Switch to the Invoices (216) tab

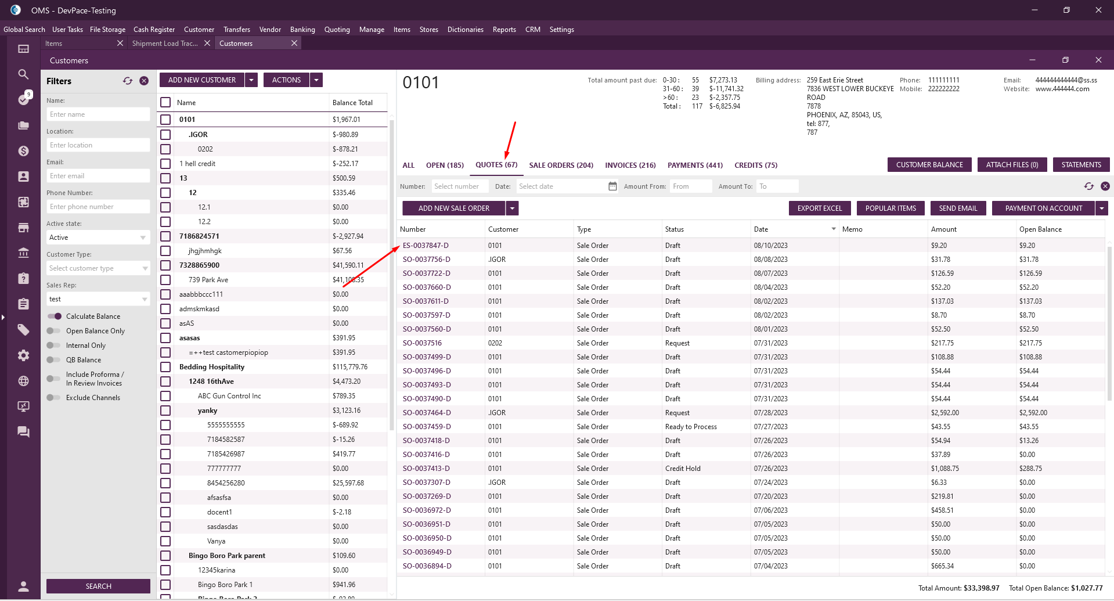[x=630, y=165]
